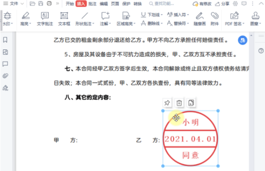
Task: Expand the 文件 menu dropdown arrow
Action: (22, 4)
